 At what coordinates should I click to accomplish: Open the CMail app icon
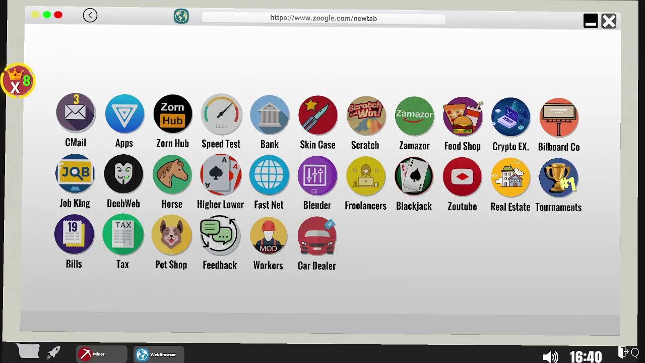point(75,112)
